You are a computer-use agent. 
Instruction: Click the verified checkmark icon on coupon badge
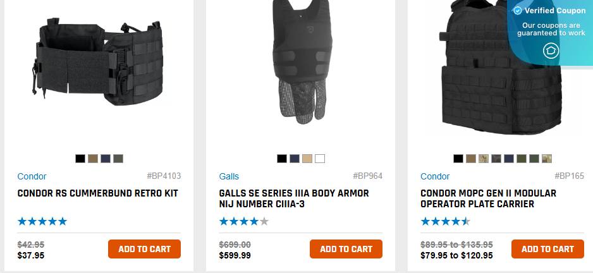pos(517,11)
